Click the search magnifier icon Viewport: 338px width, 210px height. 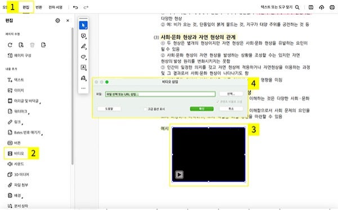pyautogui.click(x=297, y=7)
